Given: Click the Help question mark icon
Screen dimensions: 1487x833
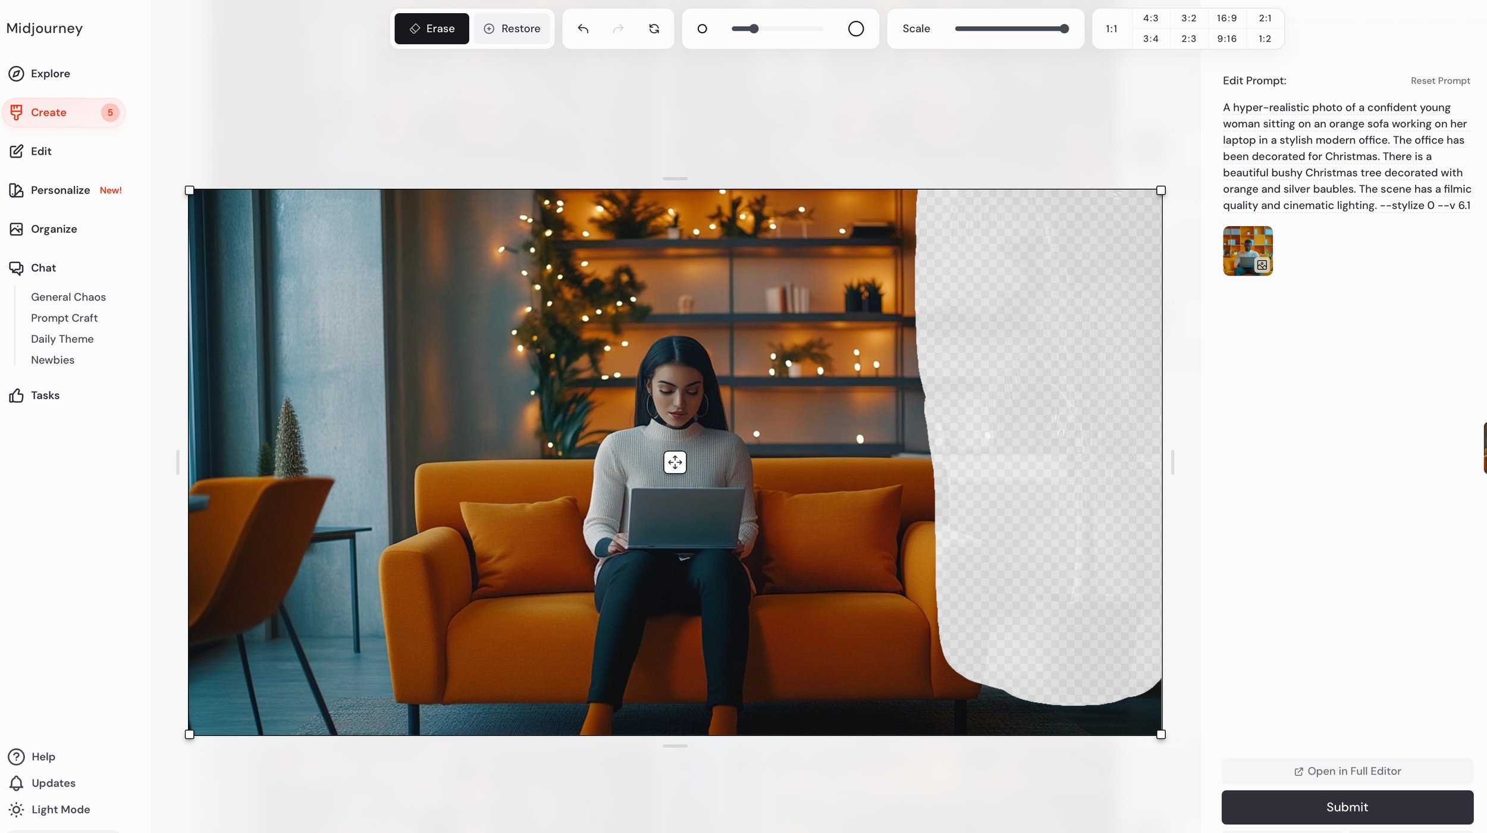Looking at the screenshot, I should click(16, 756).
